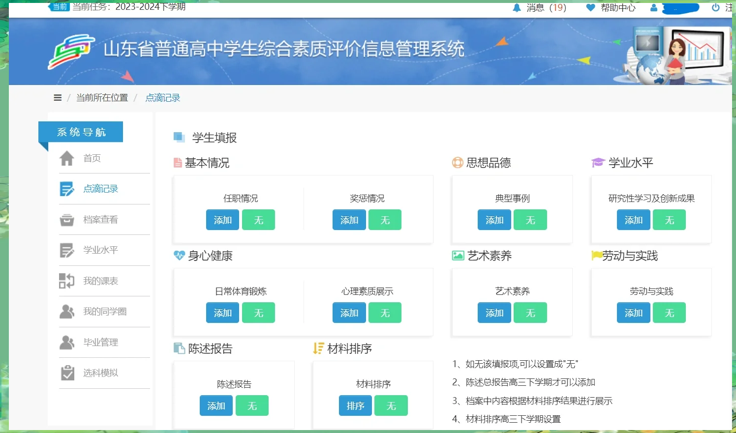Add an entry under 奖惩情况
This screenshot has height=433, width=736.
(x=349, y=220)
